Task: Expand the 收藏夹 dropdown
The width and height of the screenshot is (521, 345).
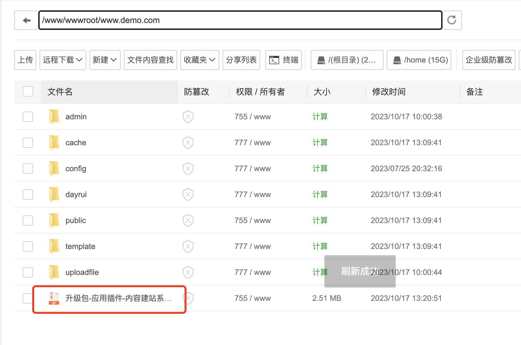Action: point(200,60)
